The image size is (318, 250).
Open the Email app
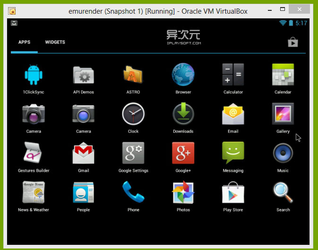pyautogui.click(x=233, y=114)
